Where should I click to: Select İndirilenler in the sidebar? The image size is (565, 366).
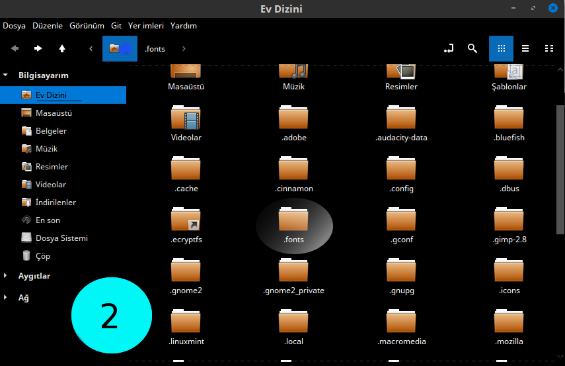click(x=63, y=202)
